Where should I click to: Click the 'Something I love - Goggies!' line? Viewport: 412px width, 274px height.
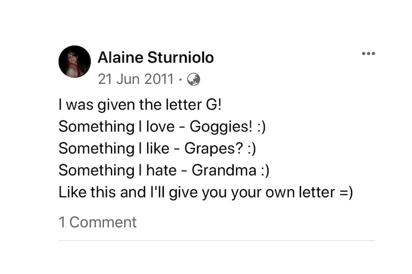coord(162,127)
